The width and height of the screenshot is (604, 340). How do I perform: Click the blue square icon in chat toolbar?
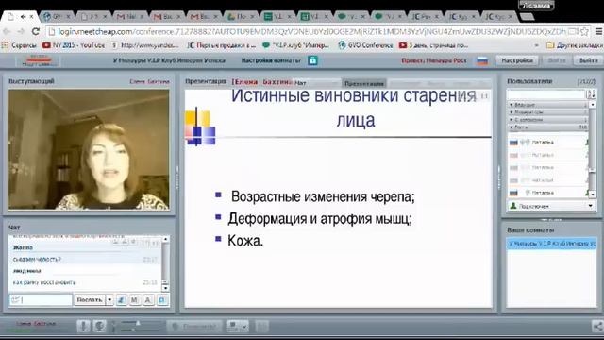[162, 299]
